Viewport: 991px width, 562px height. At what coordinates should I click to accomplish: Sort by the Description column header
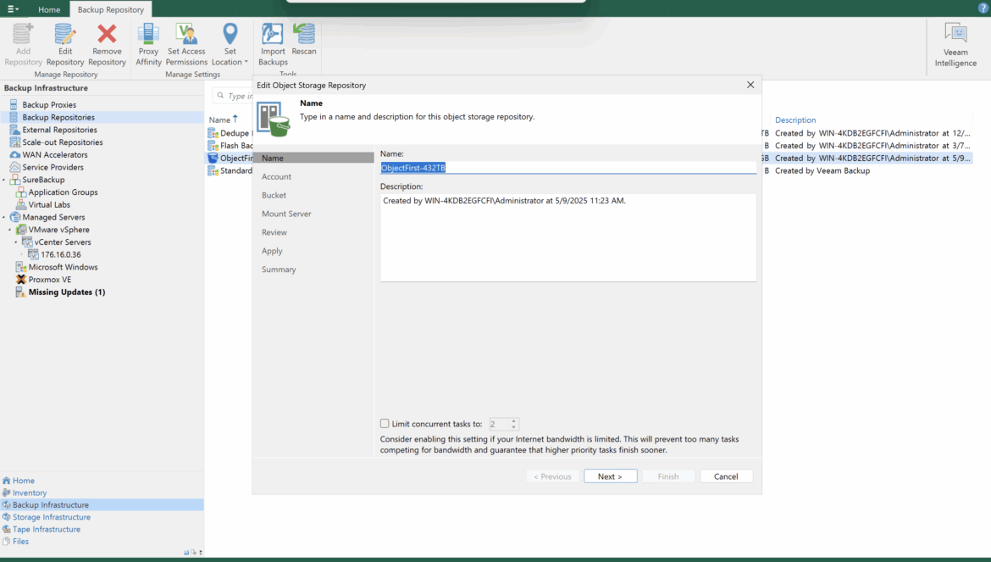(795, 120)
